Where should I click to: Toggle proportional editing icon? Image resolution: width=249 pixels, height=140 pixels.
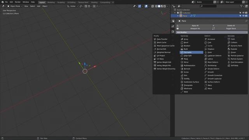94,6
